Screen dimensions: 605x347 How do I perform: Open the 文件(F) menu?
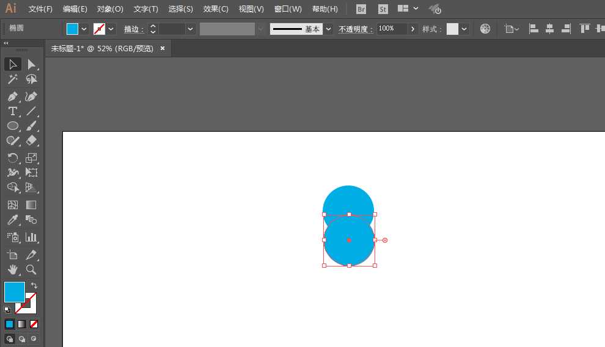[x=40, y=9]
